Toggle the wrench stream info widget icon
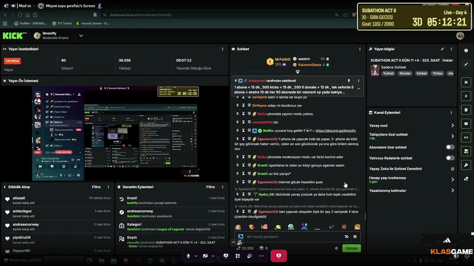The height and width of the screenshot is (266, 474). click(x=466, y=165)
